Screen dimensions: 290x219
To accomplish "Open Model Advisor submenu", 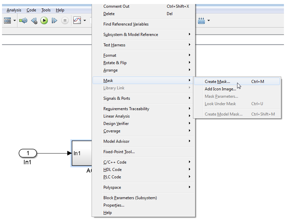I will 143,141.
